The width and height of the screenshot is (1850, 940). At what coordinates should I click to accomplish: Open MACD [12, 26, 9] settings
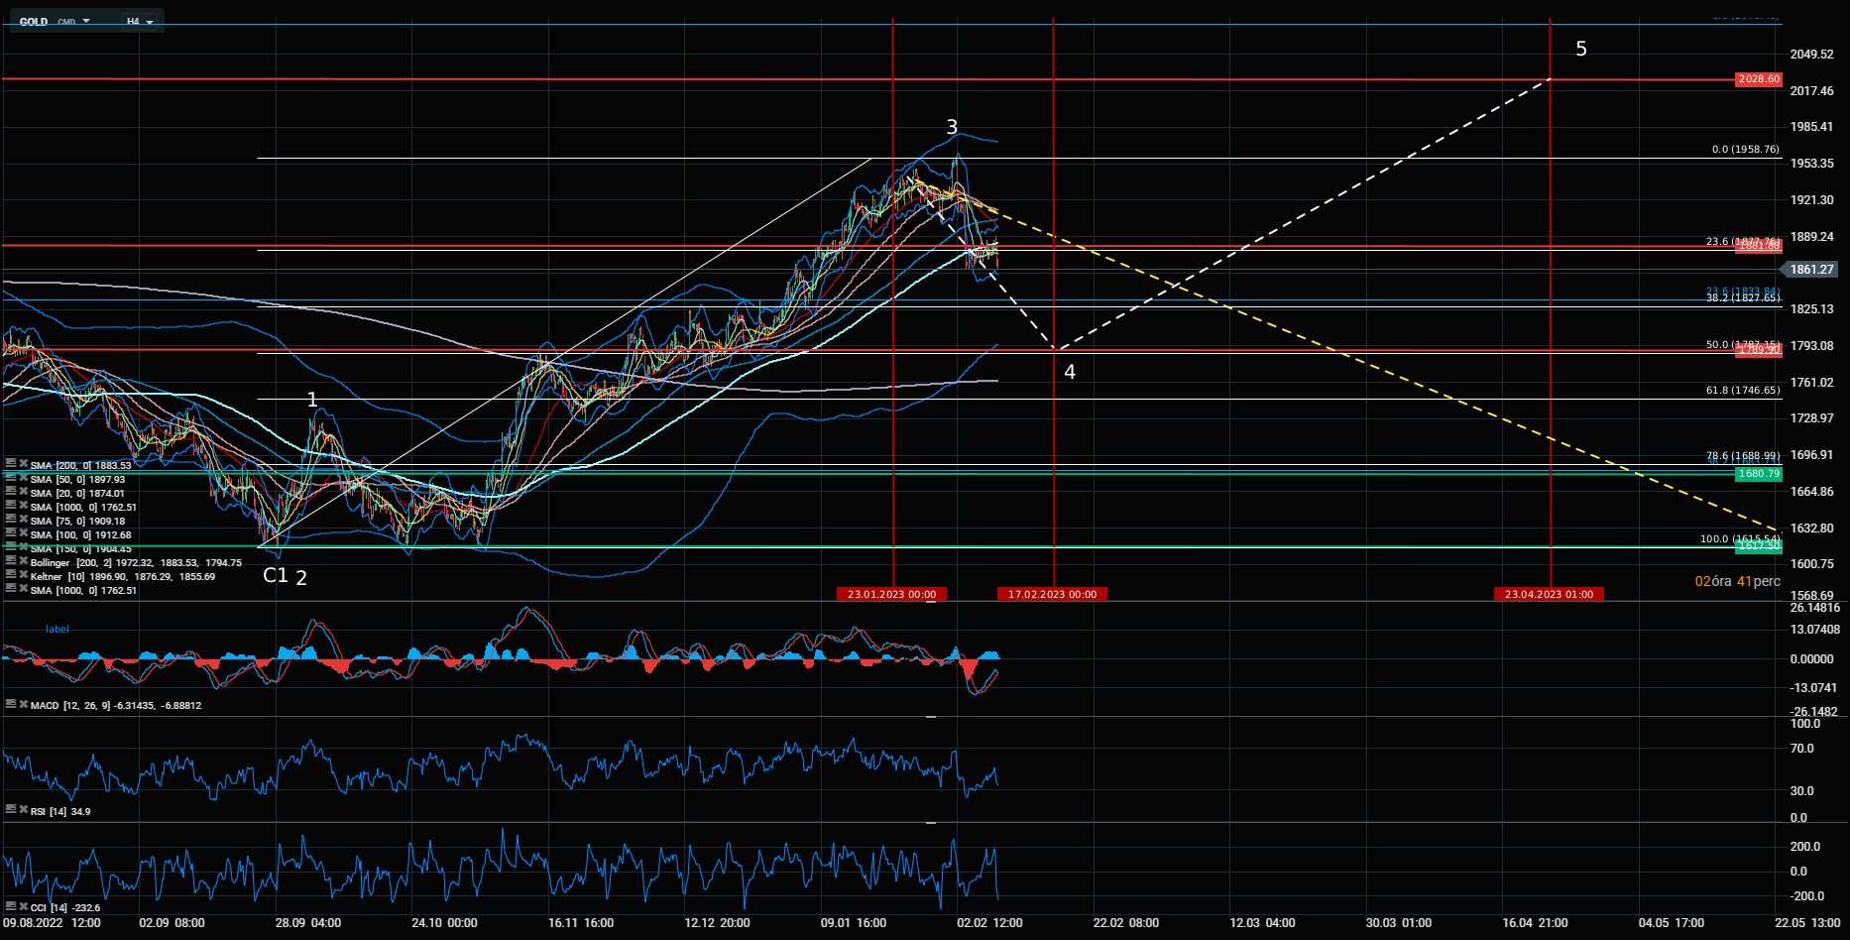(x=10, y=705)
